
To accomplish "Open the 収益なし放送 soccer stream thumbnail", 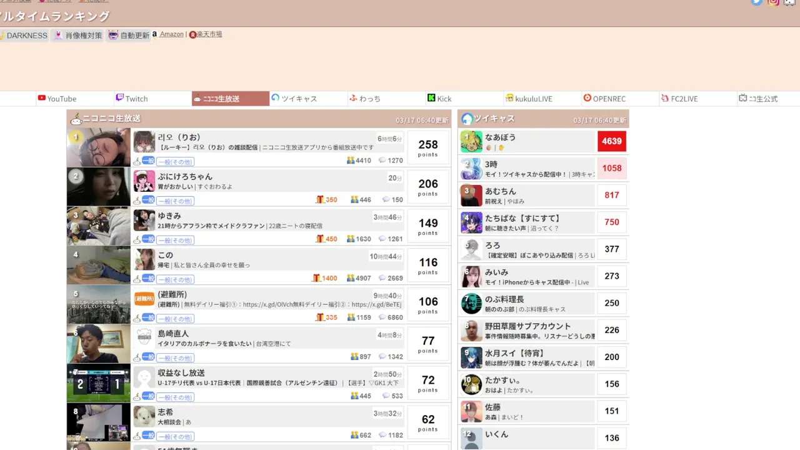I will (x=99, y=384).
